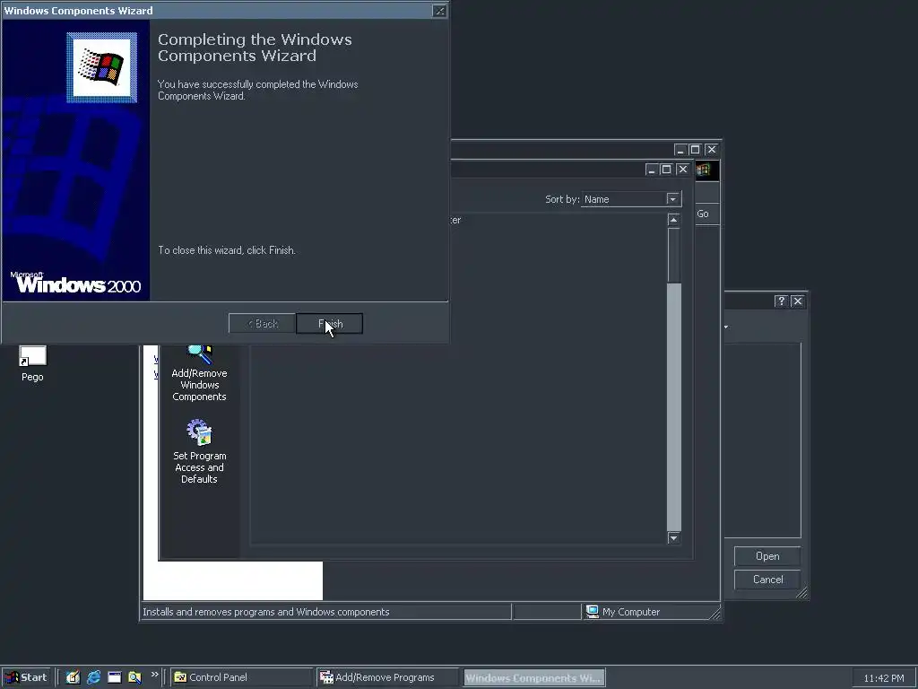The height and width of the screenshot is (689, 918).
Task: Click the folder-with-magnifier quick launch icon
Action: click(x=134, y=677)
